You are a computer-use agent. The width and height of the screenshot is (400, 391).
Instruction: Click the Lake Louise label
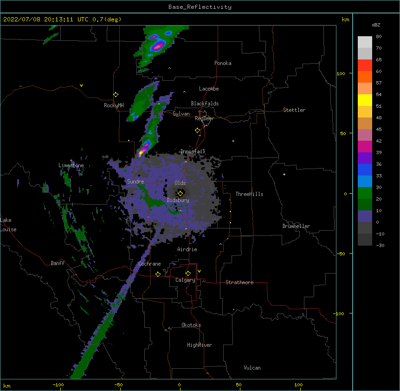[8, 225]
